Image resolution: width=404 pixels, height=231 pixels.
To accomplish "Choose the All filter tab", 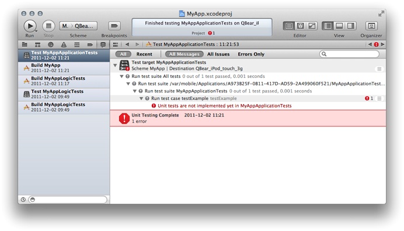I will [123, 54].
